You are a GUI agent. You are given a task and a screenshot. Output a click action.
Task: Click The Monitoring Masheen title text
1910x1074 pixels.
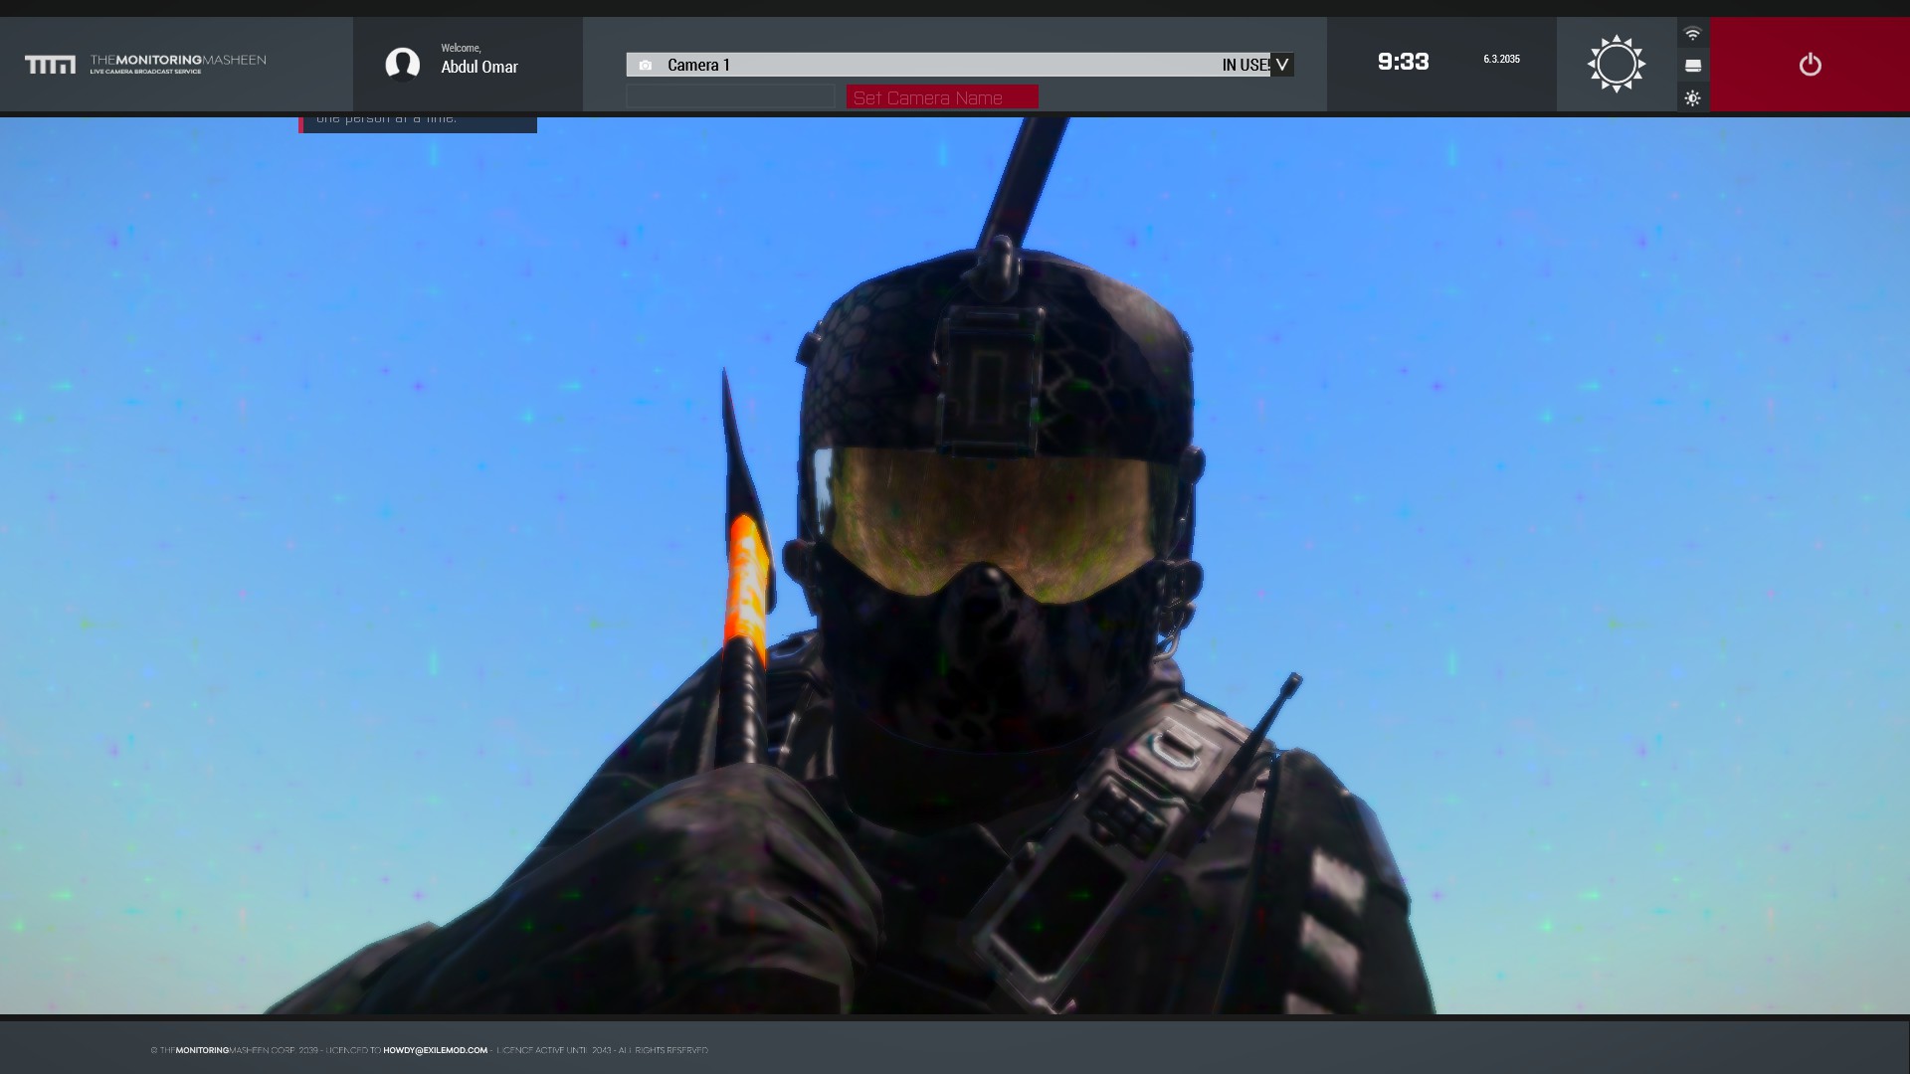tap(178, 60)
